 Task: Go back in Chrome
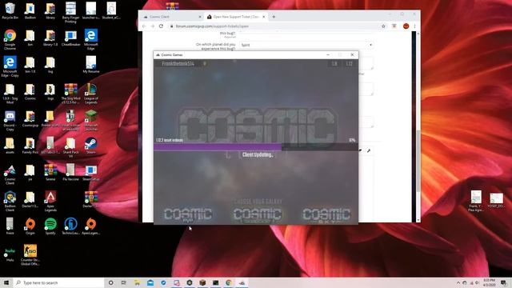[x=144, y=26]
